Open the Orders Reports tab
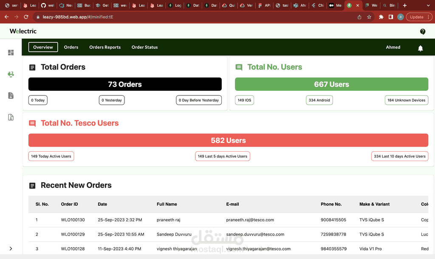Viewport: 435px width, 259px height. tap(105, 47)
